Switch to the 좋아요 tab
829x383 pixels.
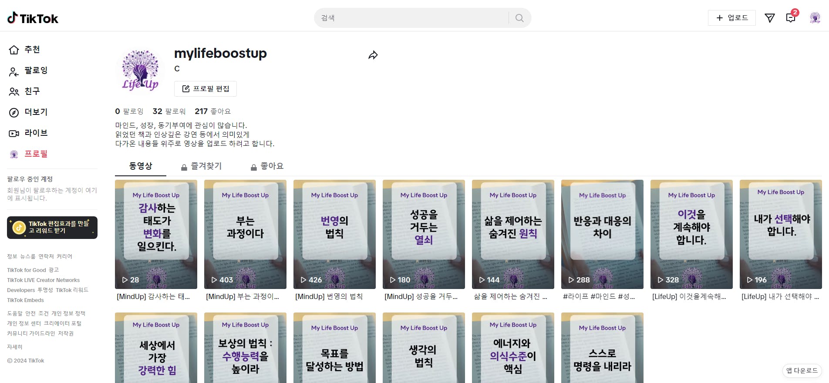[267, 166]
